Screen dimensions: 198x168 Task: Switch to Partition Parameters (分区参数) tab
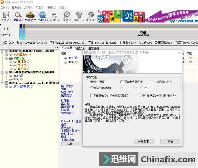coord(67,48)
